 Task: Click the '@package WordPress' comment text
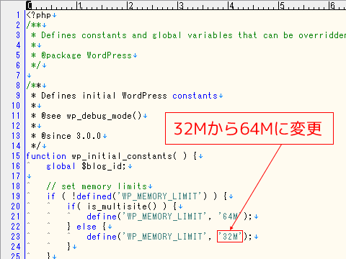86,55
